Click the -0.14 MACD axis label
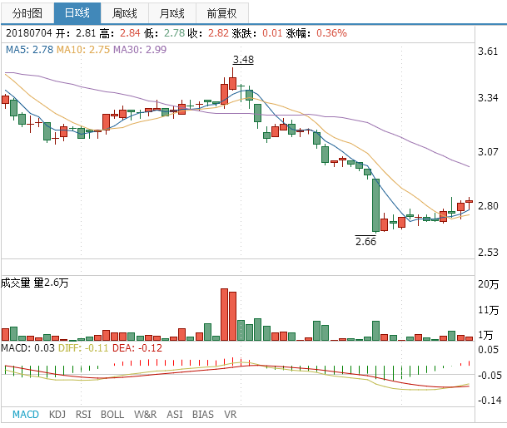 pyautogui.click(x=490, y=401)
